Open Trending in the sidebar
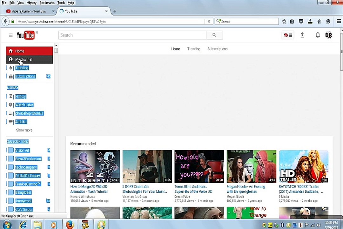Viewport: 343px width, 229px height. [x=22, y=68]
